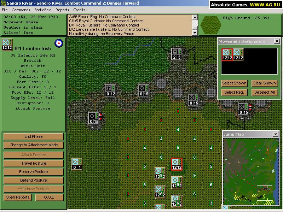Click down arrow of message log scrollbar
The image size is (283, 212).
(195, 33)
